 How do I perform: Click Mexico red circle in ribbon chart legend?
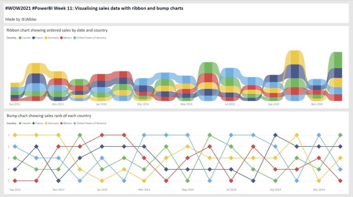click(x=62, y=38)
